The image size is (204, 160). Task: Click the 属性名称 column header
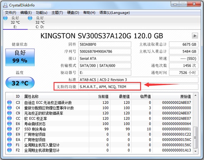click(x=56, y=96)
